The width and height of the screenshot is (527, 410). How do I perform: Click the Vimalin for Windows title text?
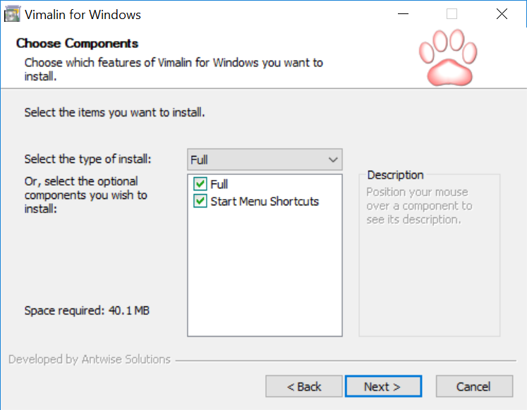point(83,15)
